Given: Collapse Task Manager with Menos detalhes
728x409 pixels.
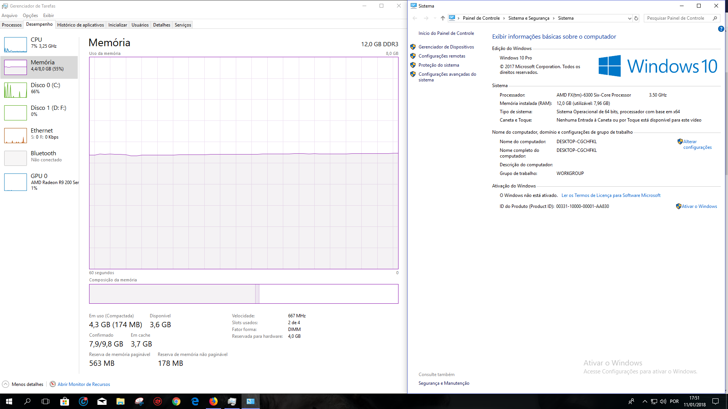Looking at the screenshot, I should (x=23, y=384).
